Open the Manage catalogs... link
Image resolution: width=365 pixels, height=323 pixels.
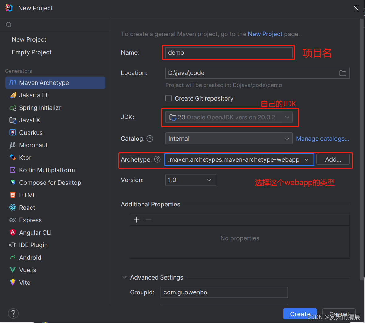(323, 139)
